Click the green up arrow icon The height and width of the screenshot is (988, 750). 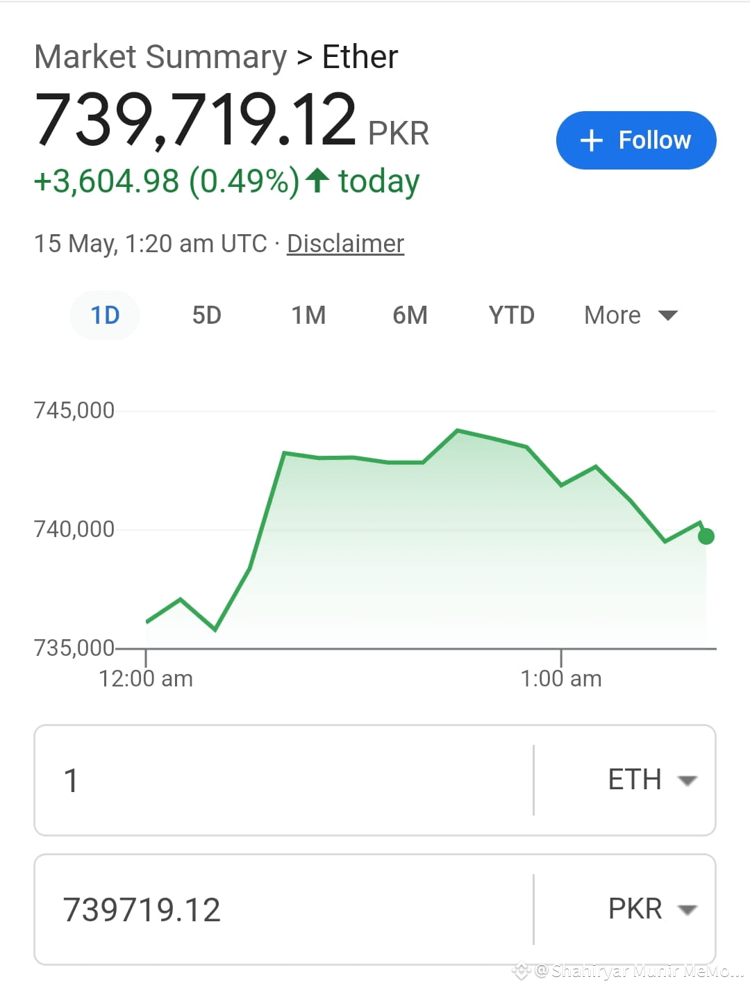317,180
